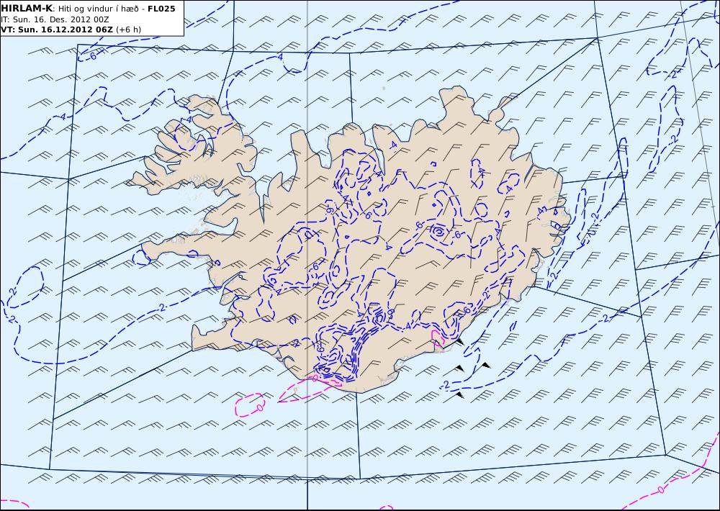The width and height of the screenshot is (720, 511).
Task: Click the FL025 flight level label
Action: pos(161,9)
